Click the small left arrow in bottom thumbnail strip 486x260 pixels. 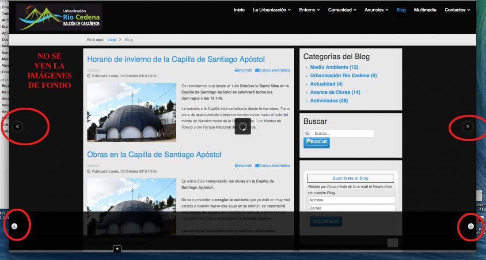14,226
